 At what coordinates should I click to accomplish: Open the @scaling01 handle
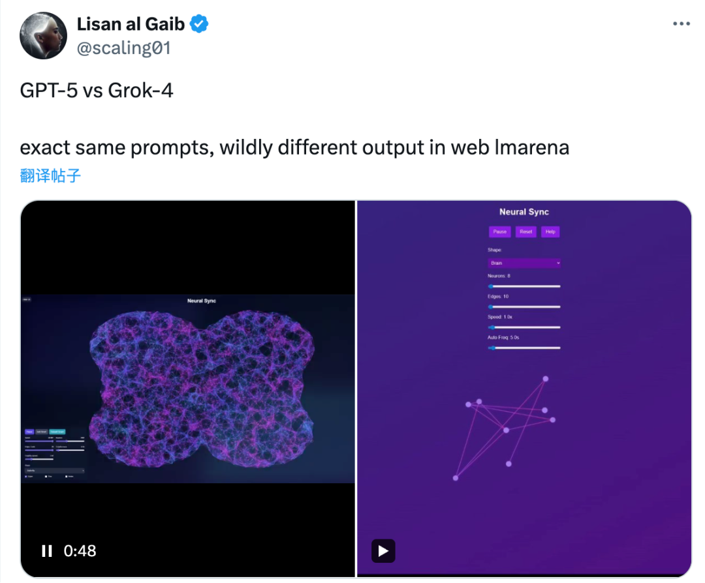(123, 48)
